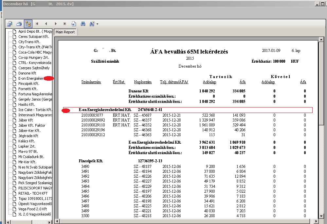Select Gergely Janos tree entry
Image resolution: width=327 pixels, height=224 pixels.
(35, 99)
